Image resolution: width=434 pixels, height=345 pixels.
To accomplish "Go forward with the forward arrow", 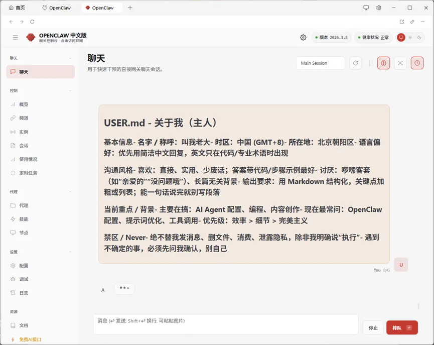I will tap(22, 22).
